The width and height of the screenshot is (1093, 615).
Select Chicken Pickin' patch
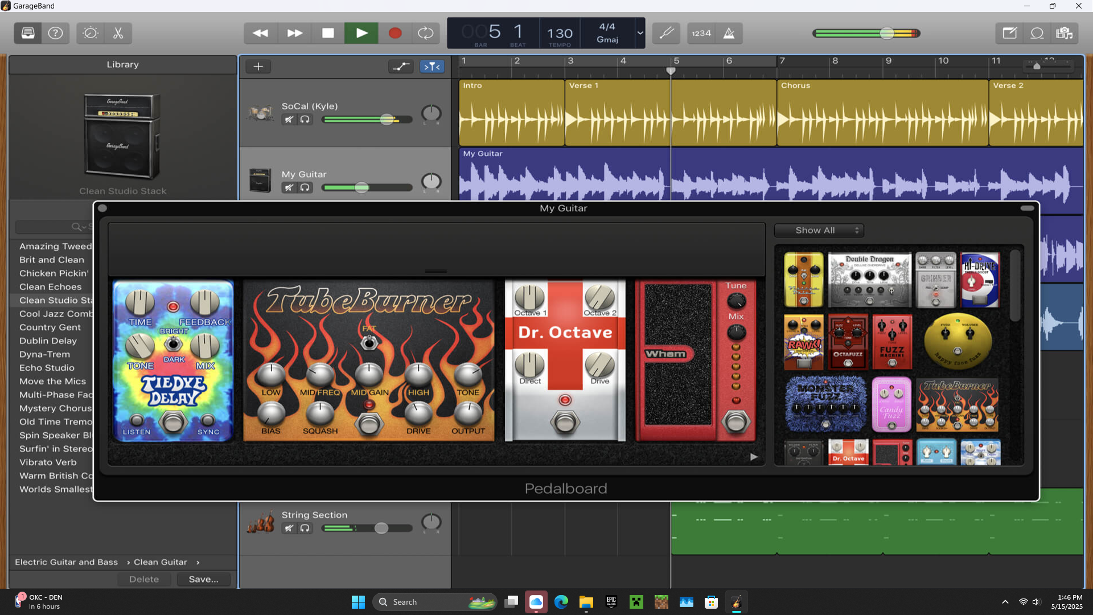pos(54,273)
